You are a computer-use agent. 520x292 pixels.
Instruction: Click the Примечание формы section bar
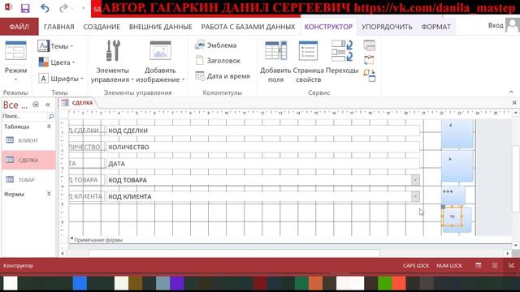point(290,240)
